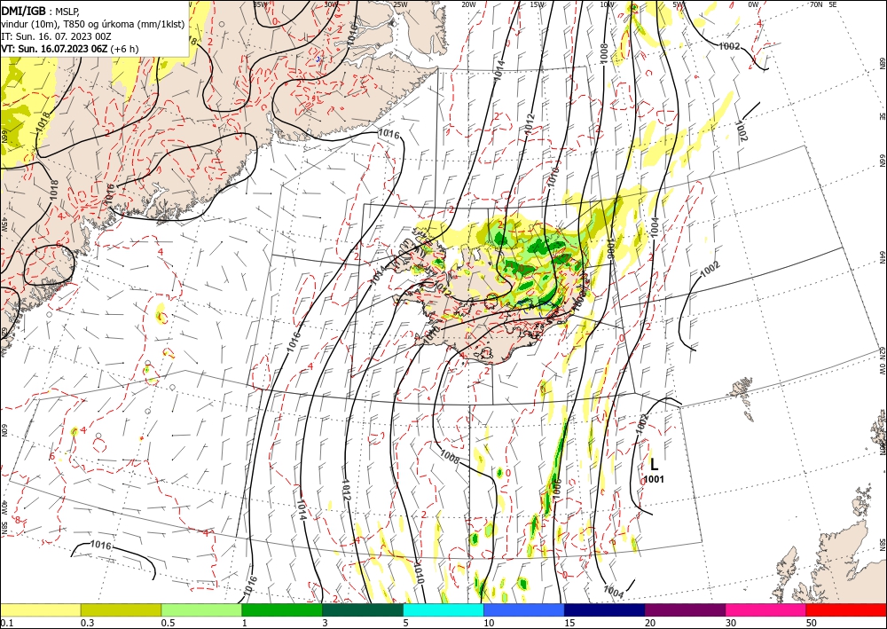Screen dimensions: 887x629
Task: Click the "3" legend scale value
Action: [x=326, y=623]
